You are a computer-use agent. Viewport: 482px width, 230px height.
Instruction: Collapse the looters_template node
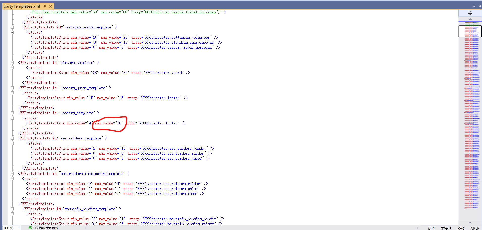(x=12, y=113)
